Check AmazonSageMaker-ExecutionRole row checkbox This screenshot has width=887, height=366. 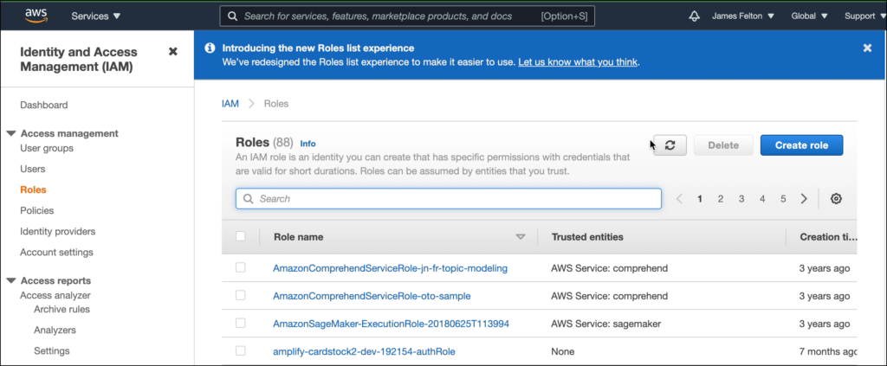[241, 323]
